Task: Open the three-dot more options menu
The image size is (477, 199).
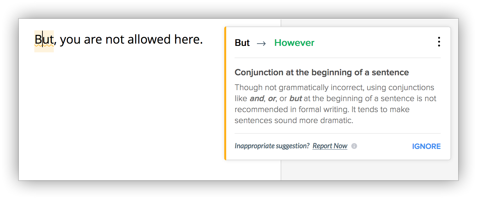Action: coord(439,42)
